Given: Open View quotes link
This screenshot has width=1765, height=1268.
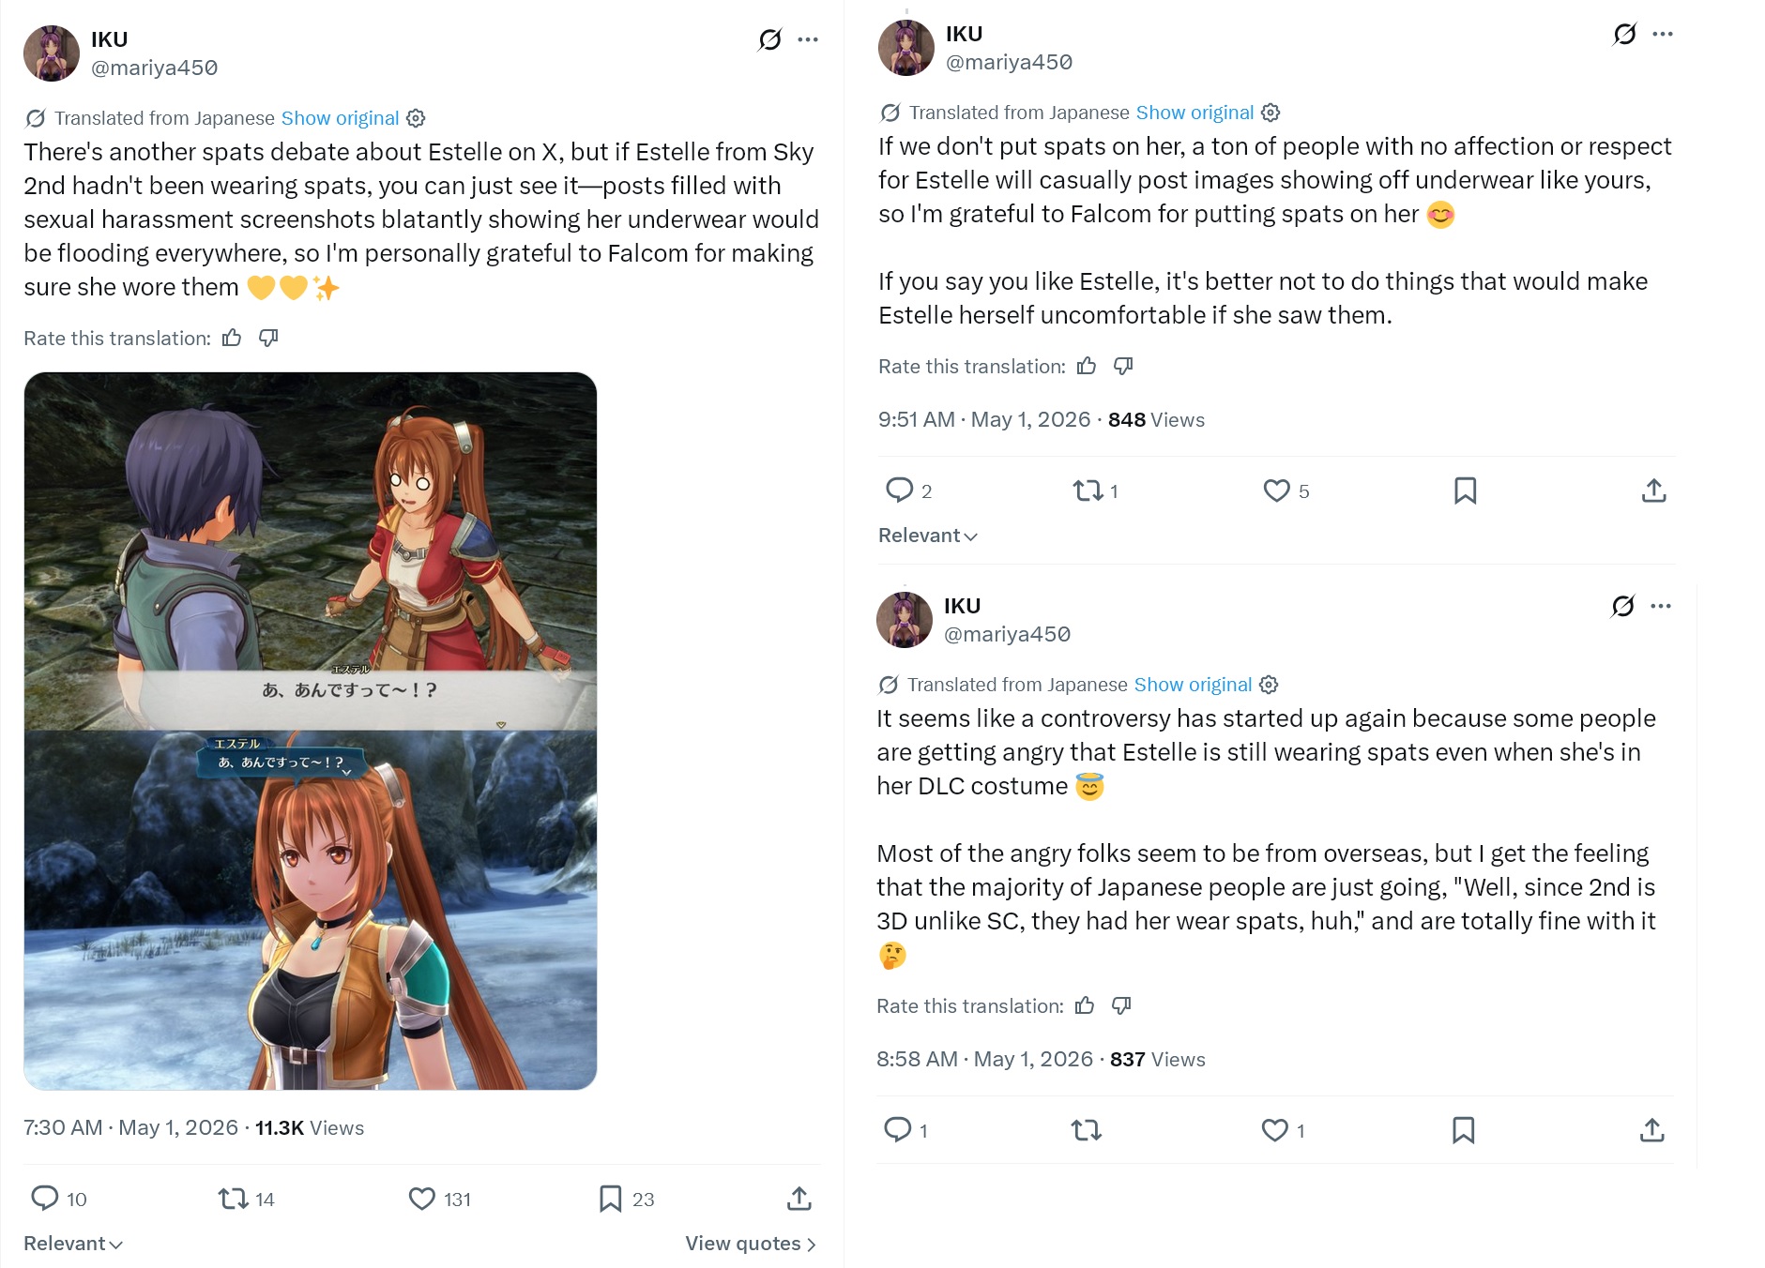Looking at the screenshot, I should click(x=751, y=1244).
